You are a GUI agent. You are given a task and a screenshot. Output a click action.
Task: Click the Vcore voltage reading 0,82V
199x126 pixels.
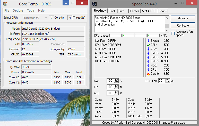(115, 108)
